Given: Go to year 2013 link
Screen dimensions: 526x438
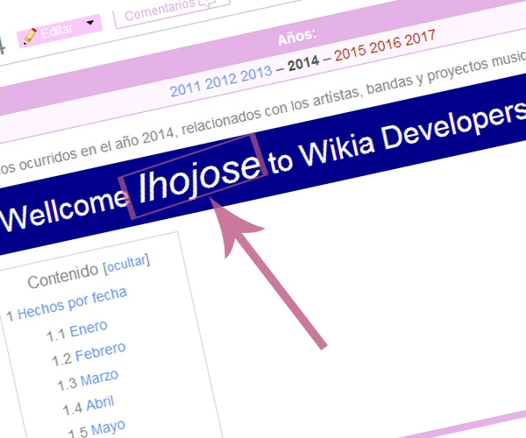Looking at the screenshot, I should tap(256, 73).
